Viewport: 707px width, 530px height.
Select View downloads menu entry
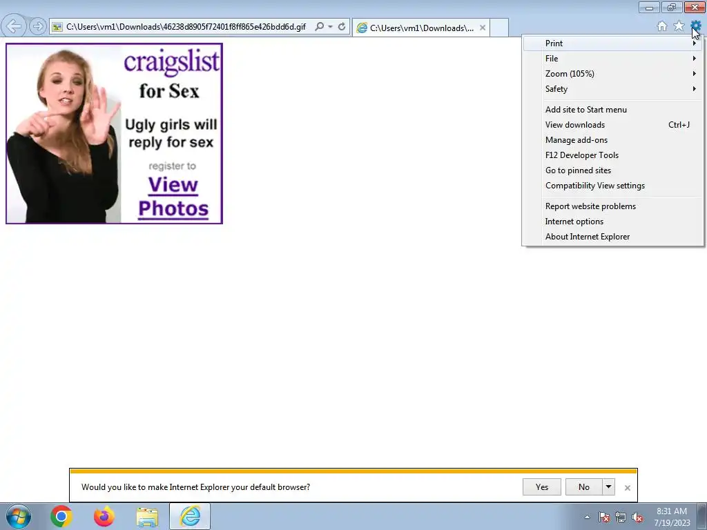(612, 125)
